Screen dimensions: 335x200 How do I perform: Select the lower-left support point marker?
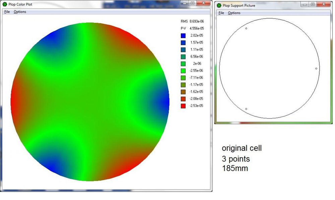coord(247,109)
